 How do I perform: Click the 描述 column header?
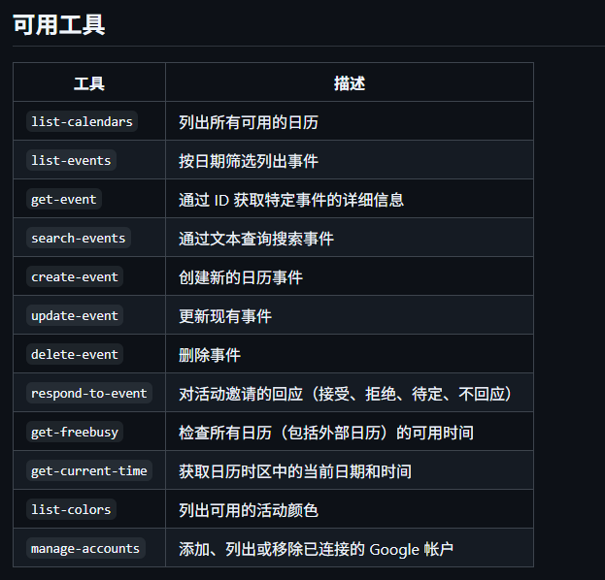point(350,83)
